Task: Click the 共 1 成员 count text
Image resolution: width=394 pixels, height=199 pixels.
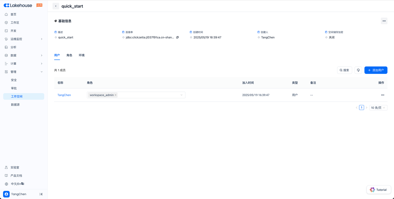Action: [60, 70]
